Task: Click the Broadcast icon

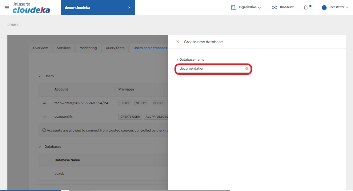Action: [275, 8]
